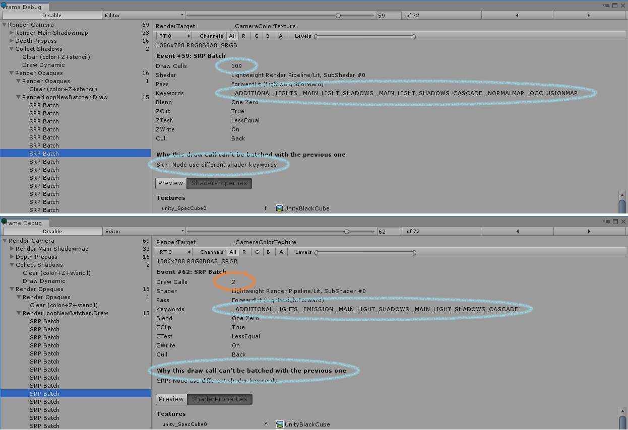Expand the Render Main Shadowmap tree node
Viewport: 628px width, 430px height.
click(11, 32)
